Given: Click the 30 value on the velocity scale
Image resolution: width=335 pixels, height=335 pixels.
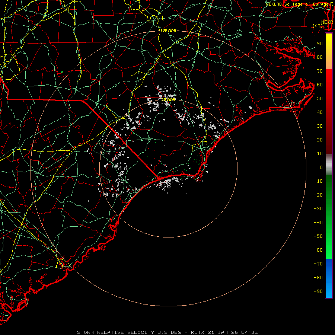Looking at the screenshot, I should point(320,126).
